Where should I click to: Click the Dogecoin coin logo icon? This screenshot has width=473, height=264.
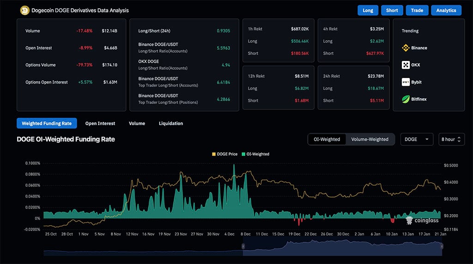click(24, 10)
